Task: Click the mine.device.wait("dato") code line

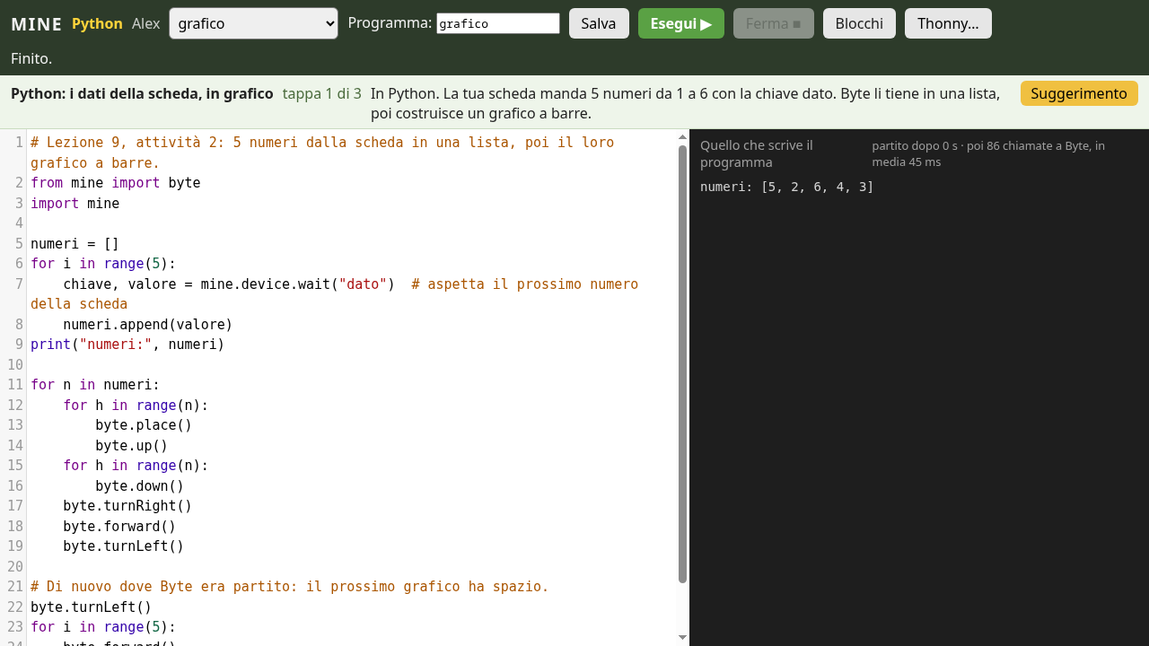Action: pos(334,293)
